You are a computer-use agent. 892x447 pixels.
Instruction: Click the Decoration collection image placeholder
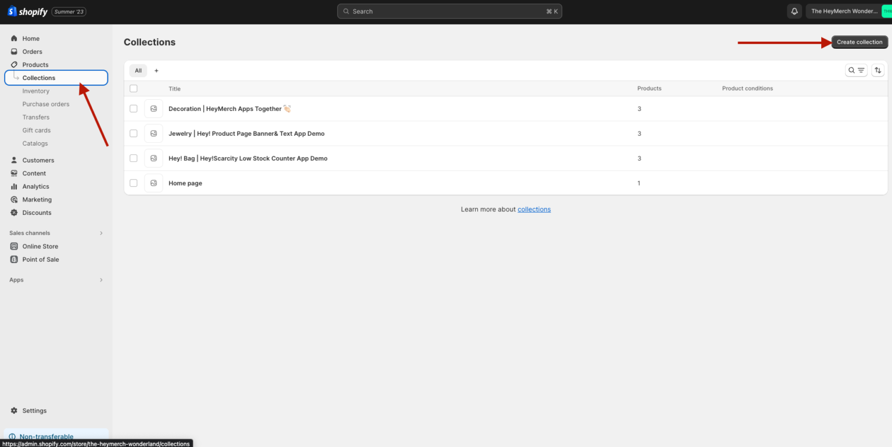pyautogui.click(x=153, y=109)
